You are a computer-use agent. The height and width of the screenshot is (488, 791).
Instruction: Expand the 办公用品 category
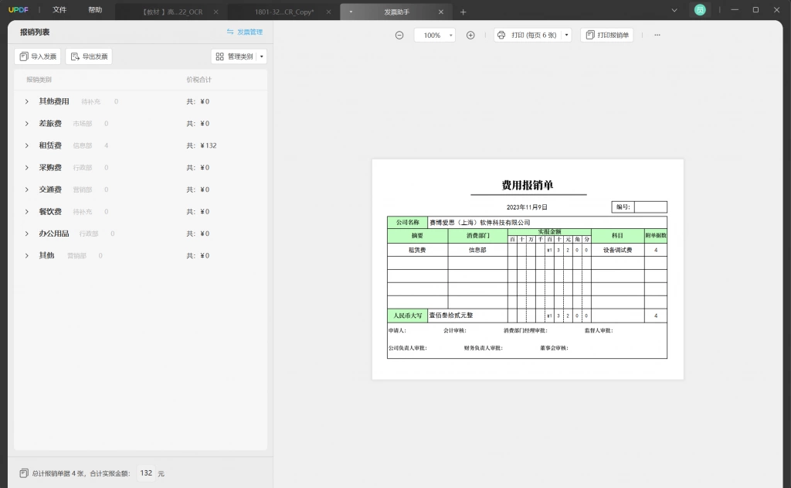[x=27, y=234]
